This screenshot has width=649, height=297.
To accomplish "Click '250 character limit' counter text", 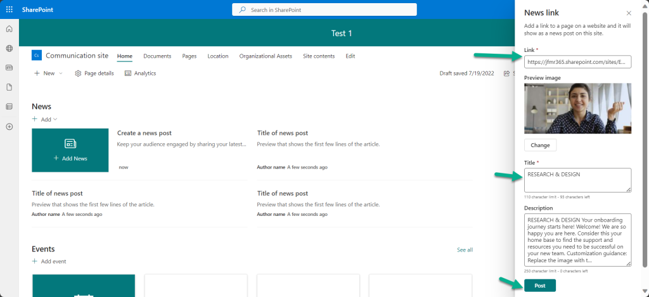I will click(x=540, y=272).
